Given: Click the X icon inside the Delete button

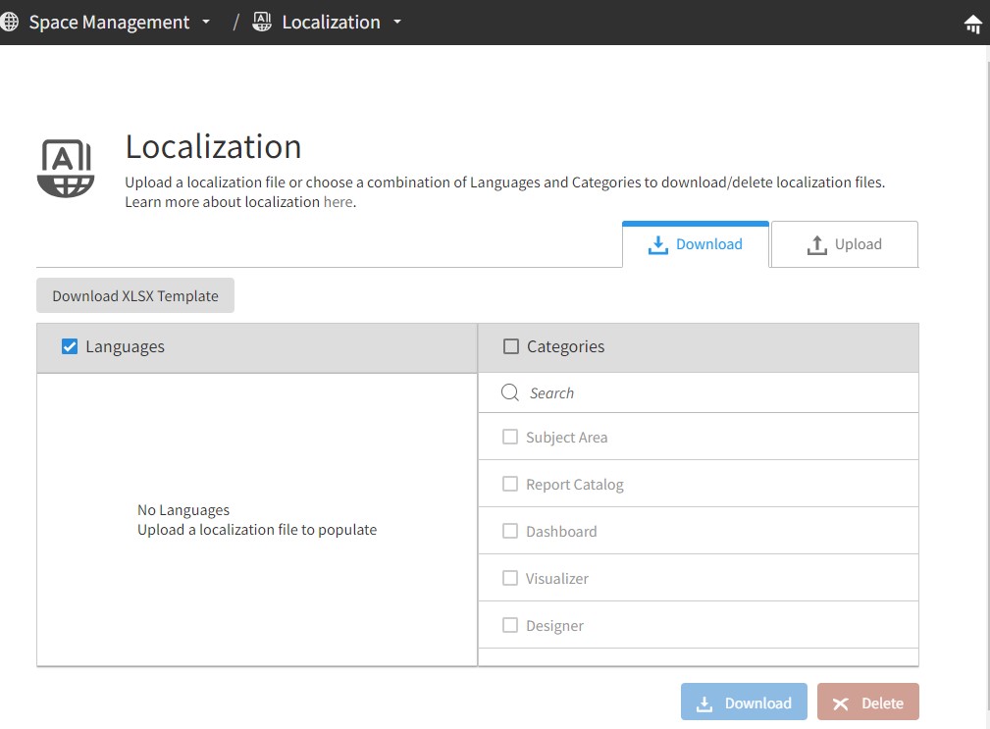Looking at the screenshot, I should (x=842, y=703).
